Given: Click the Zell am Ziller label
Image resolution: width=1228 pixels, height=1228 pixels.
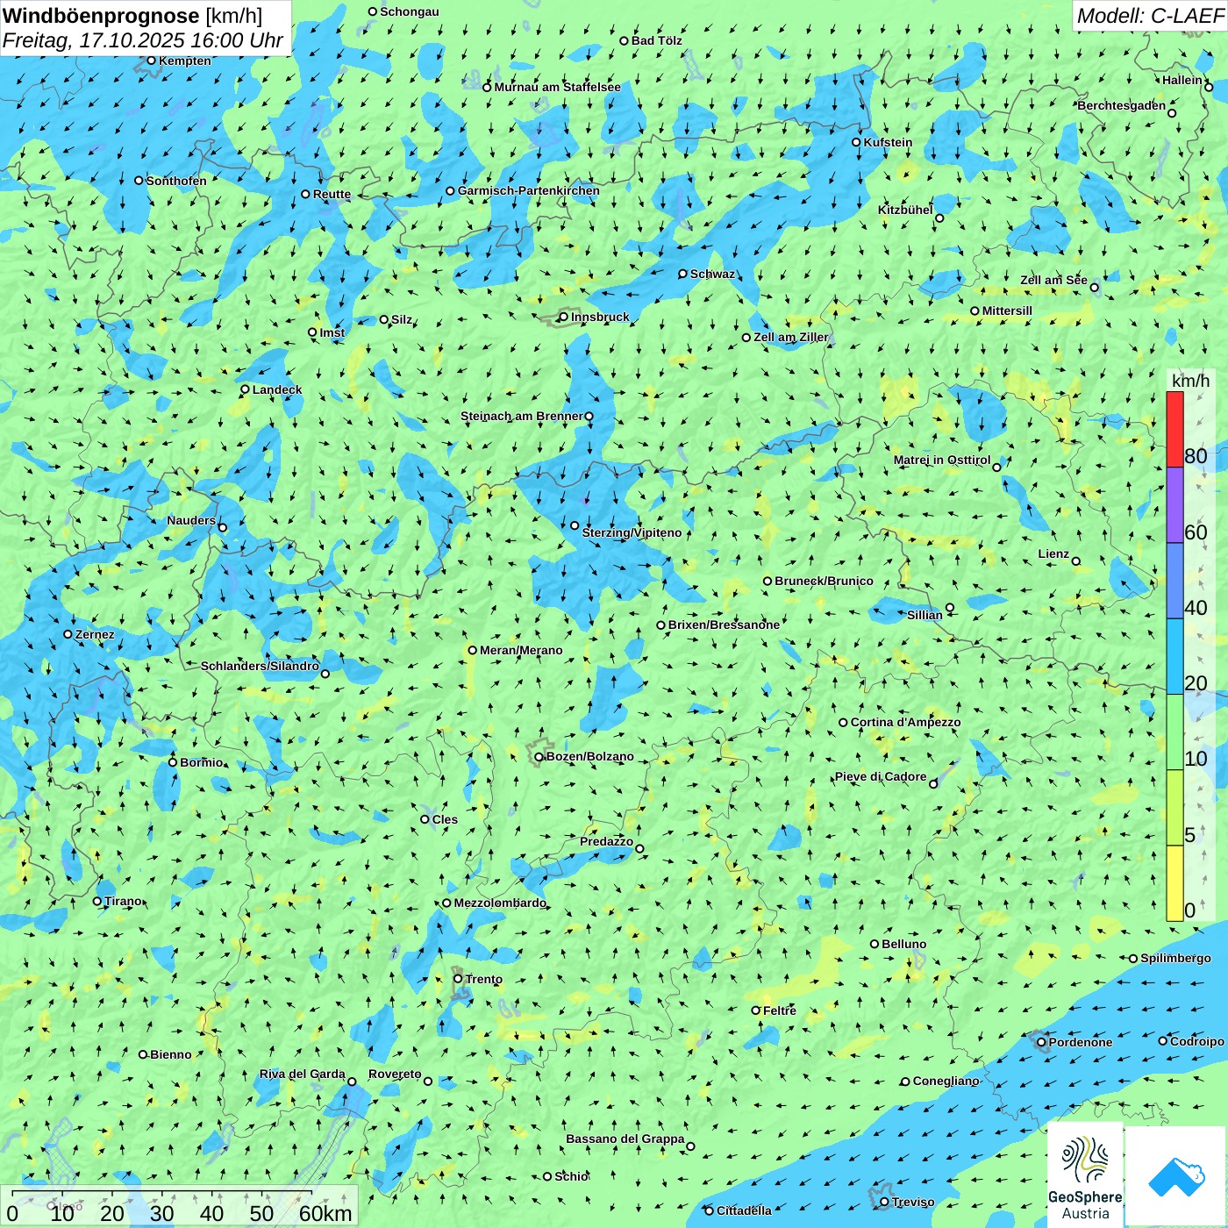Looking at the screenshot, I should (x=791, y=337).
